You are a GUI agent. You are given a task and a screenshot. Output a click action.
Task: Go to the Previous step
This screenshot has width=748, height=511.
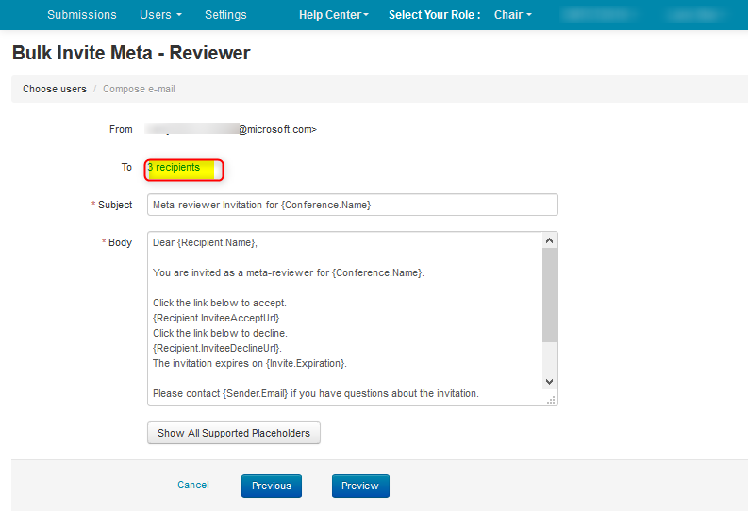coord(272,486)
